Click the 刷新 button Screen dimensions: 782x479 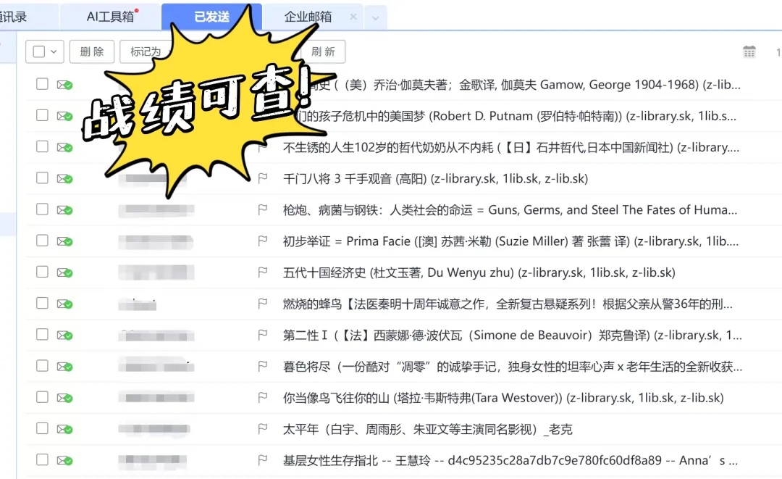click(323, 51)
